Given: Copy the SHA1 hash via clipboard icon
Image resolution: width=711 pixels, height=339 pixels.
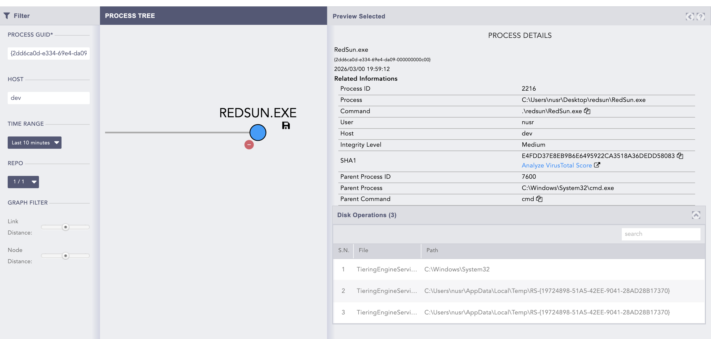Looking at the screenshot, I should point(680,156).
